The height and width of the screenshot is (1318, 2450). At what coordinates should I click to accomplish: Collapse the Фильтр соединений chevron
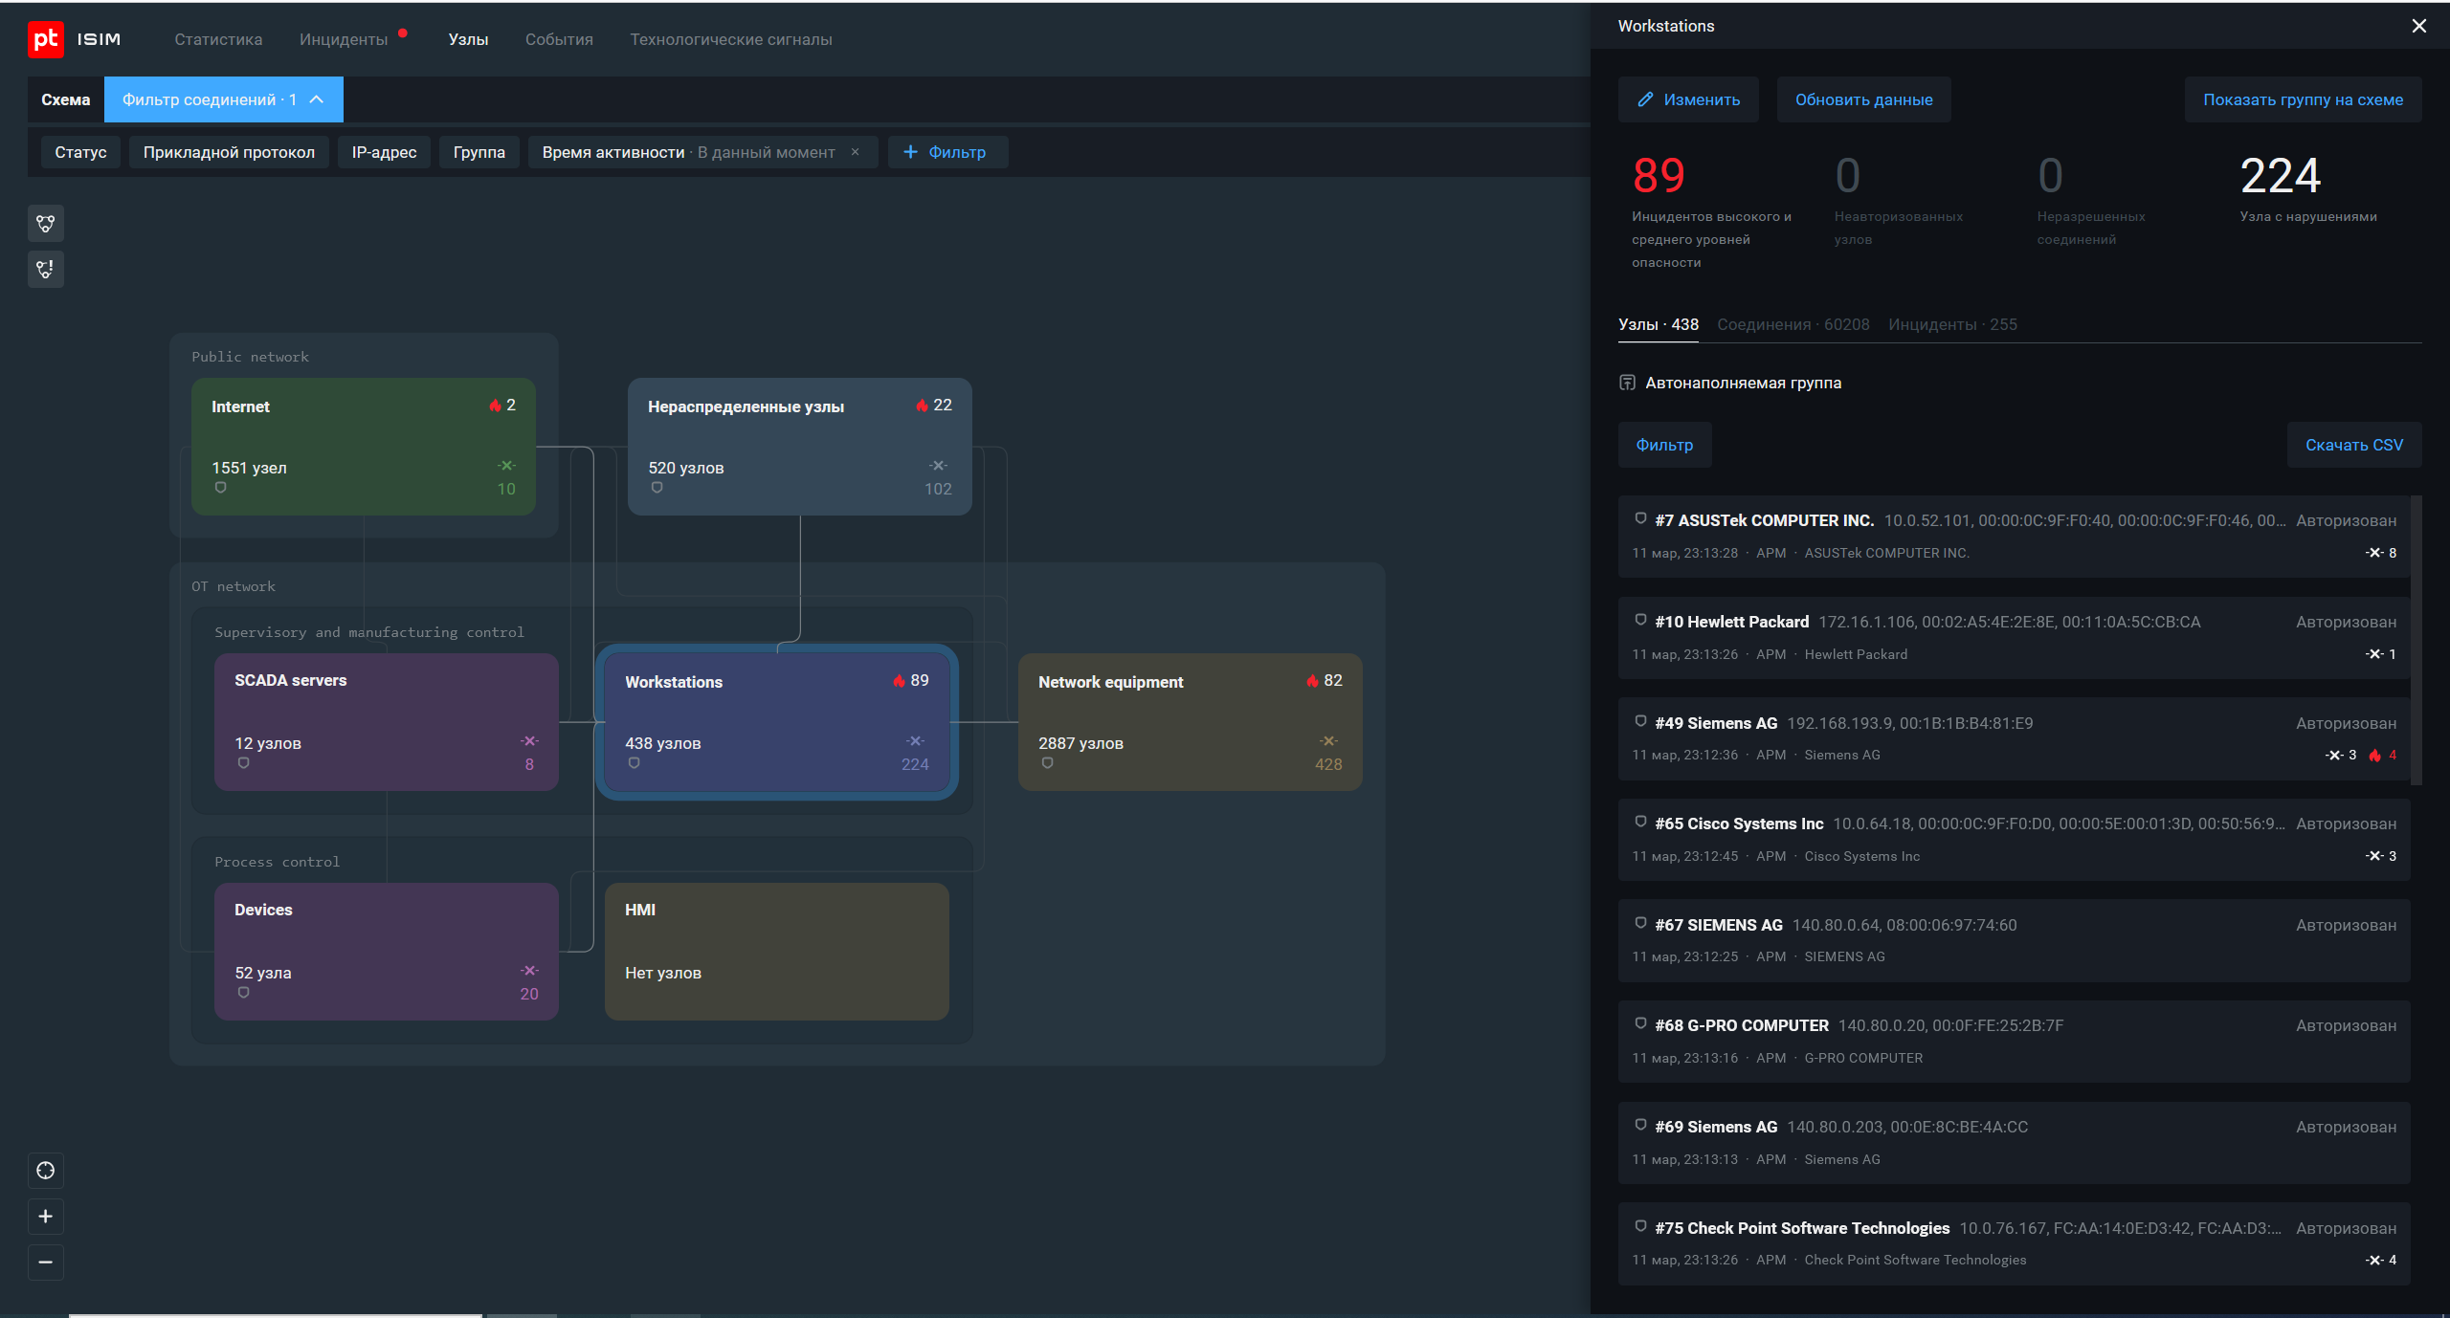[x=317, y=99]
